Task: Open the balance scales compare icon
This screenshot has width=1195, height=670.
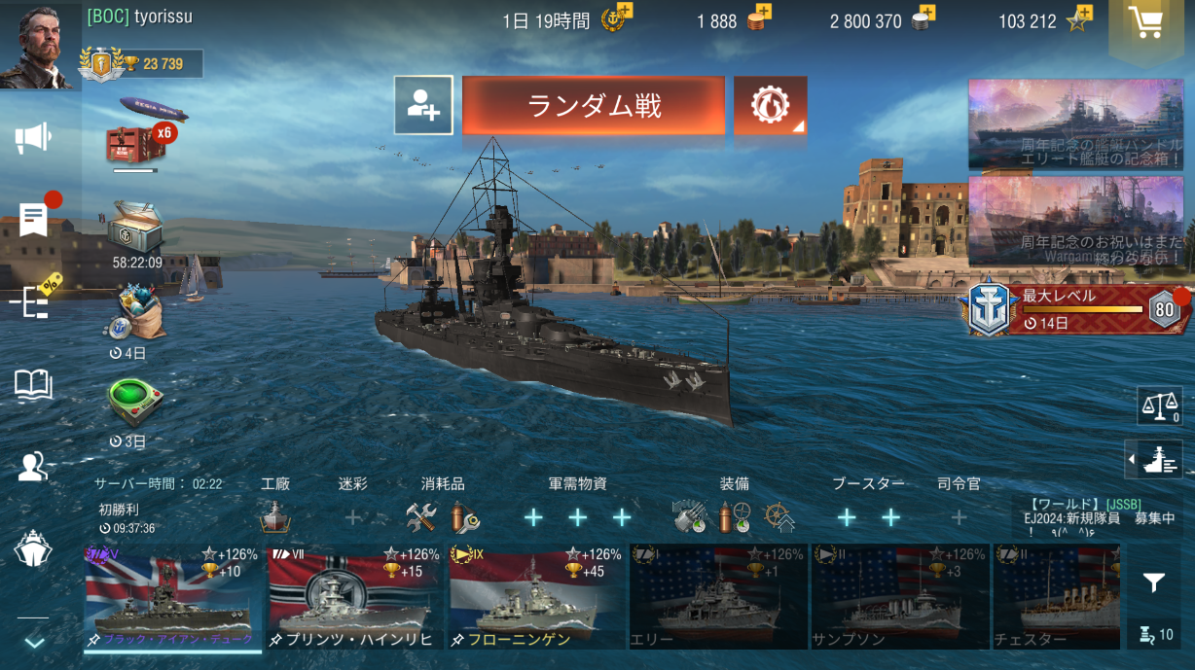Action: (x=1159, y=406)
